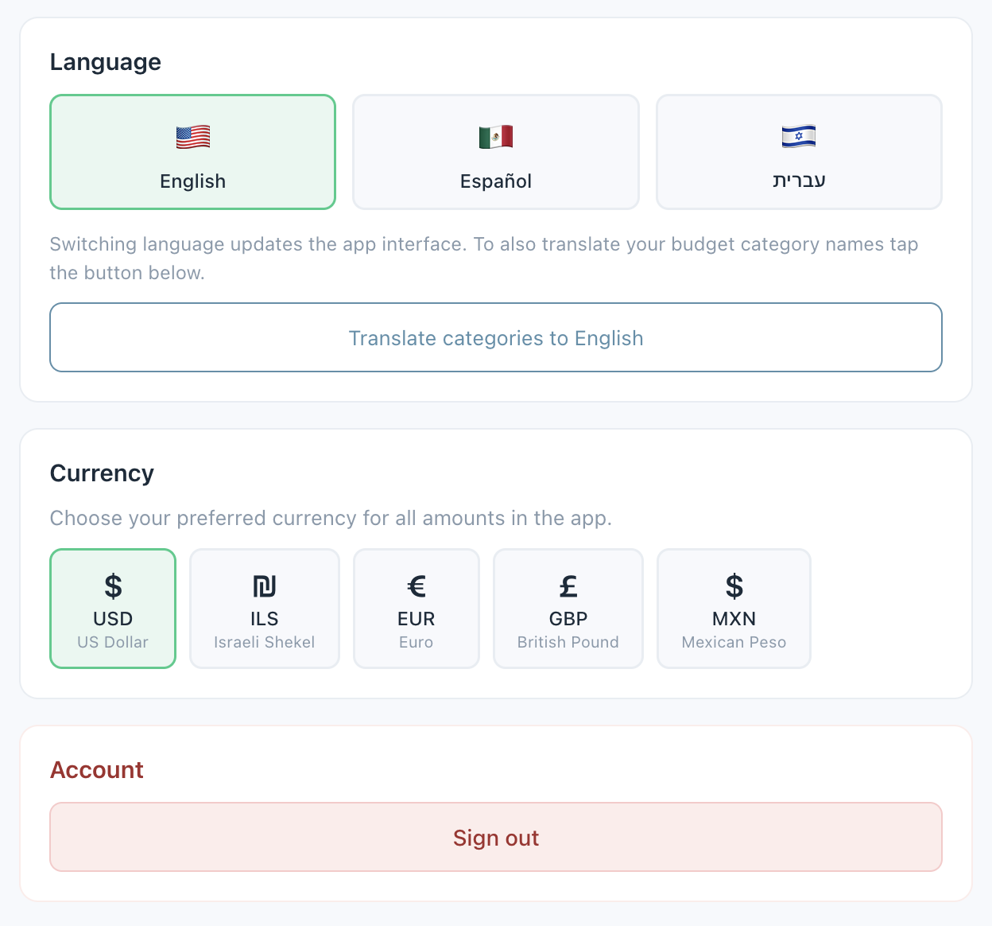Select the US Dollar currency label

tap(113, 642)
